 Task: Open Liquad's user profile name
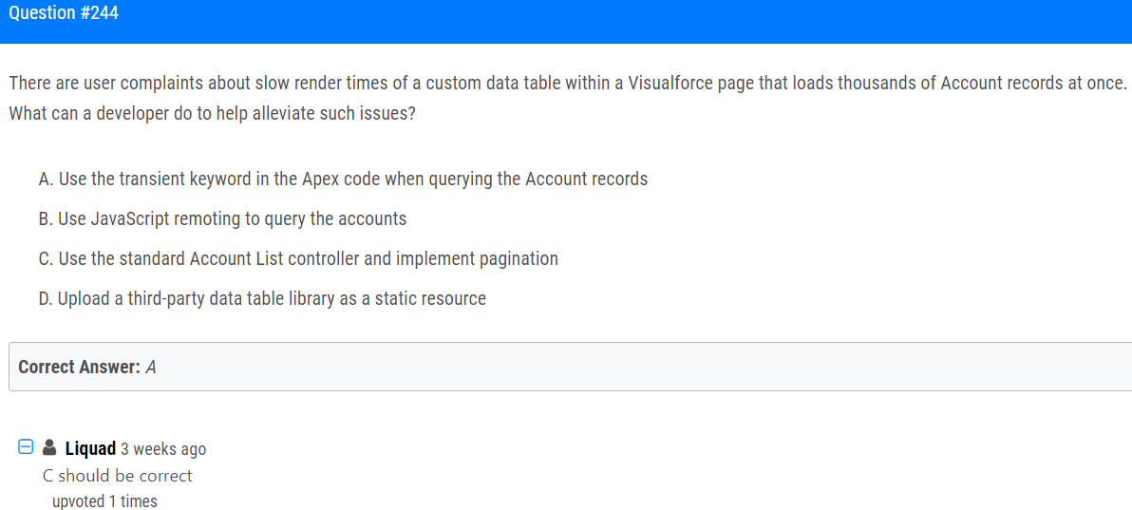[90, 448]
